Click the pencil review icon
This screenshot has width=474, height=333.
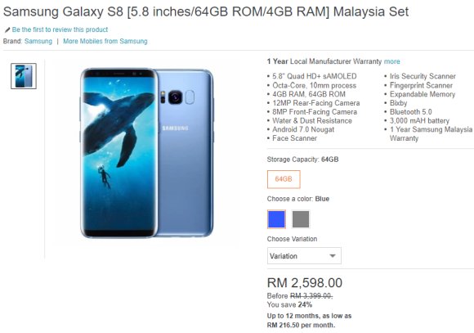click(7, 29)
